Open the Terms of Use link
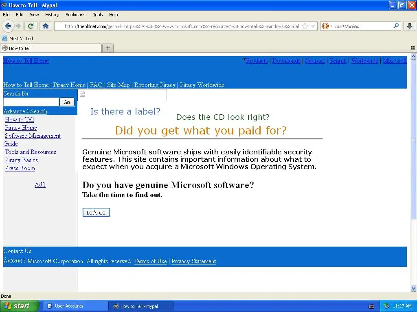The height and width of the screenshot is (312, 417). [150, 261]
